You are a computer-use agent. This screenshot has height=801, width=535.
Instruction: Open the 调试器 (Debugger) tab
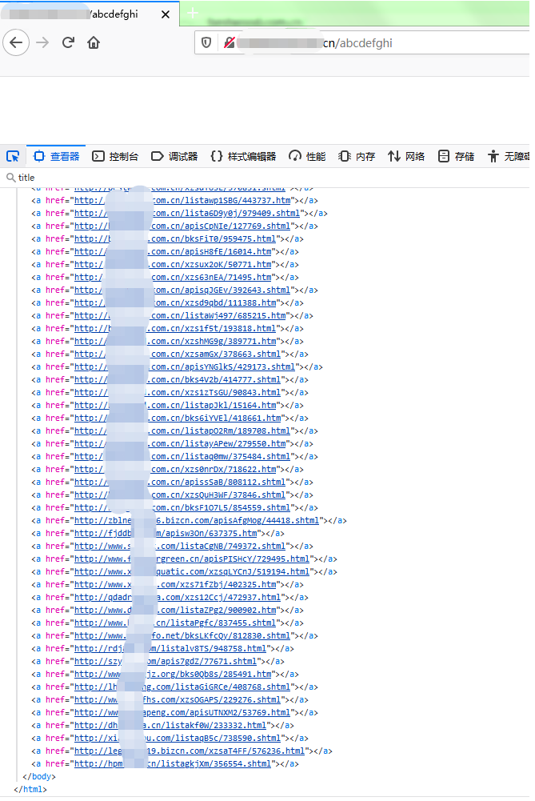coord(174,156)
